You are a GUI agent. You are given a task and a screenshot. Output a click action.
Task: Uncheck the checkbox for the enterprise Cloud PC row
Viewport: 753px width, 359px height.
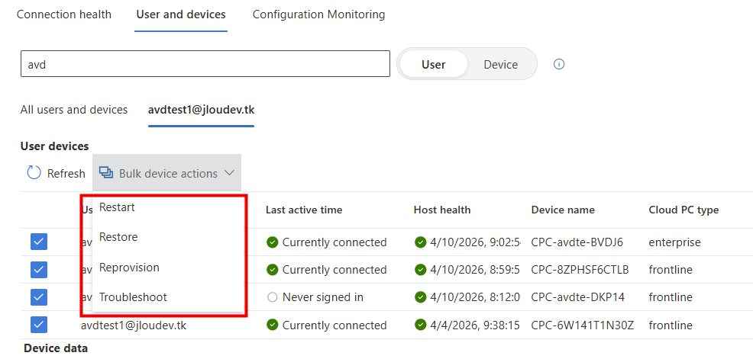tap(39, 242)
